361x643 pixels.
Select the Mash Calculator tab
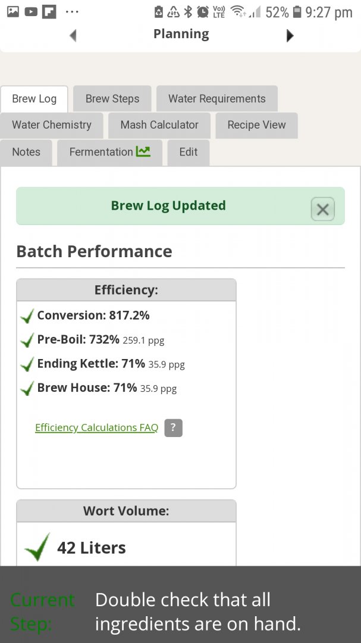point(159,125)
